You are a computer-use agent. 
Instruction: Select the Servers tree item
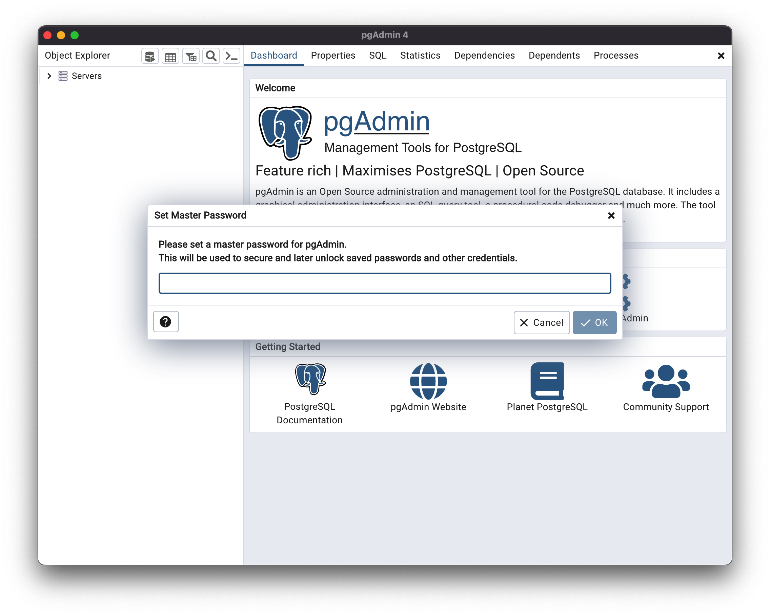point(86,76)
